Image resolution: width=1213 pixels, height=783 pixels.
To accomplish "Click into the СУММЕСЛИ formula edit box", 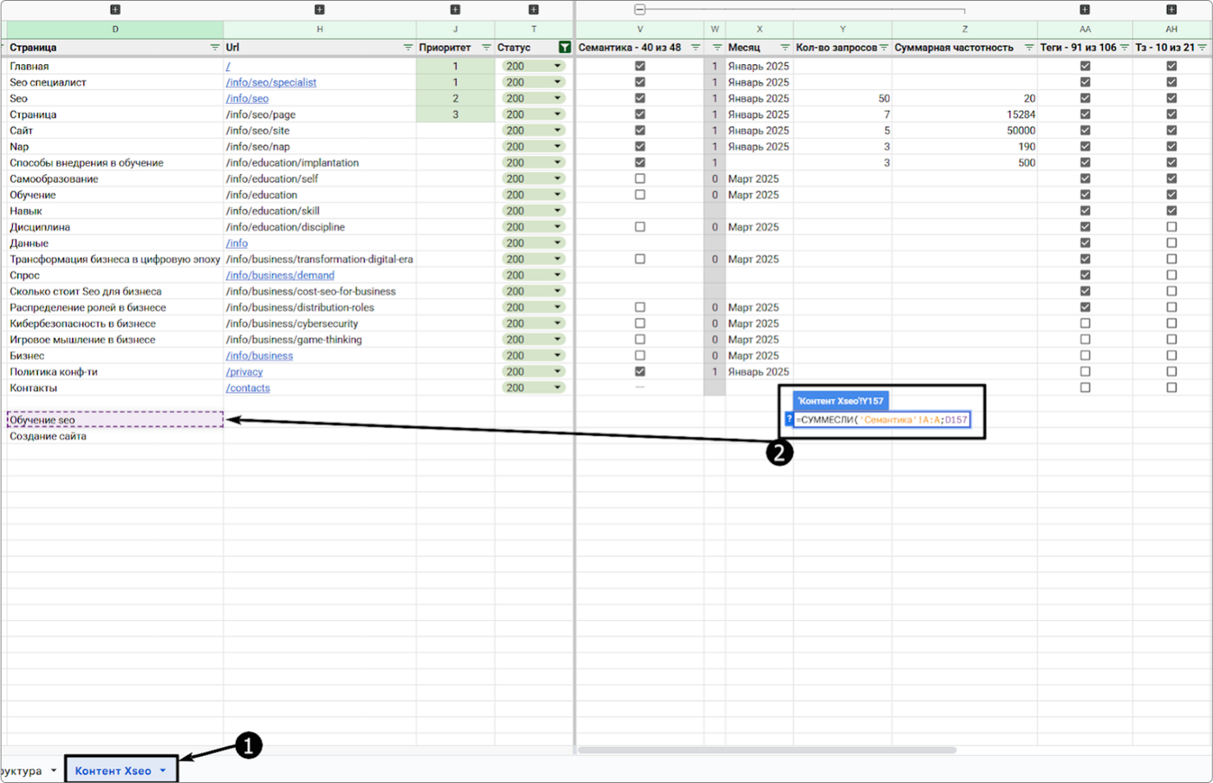I will click(881, 420).
